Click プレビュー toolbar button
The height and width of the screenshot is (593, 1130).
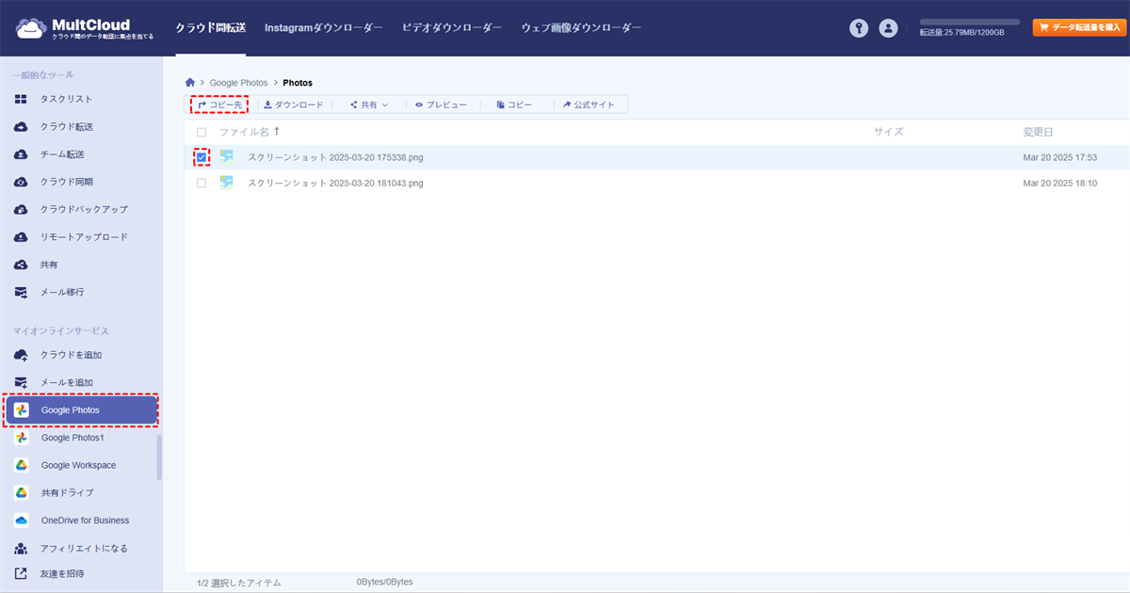pyautogui.click(x=442, y=104)
